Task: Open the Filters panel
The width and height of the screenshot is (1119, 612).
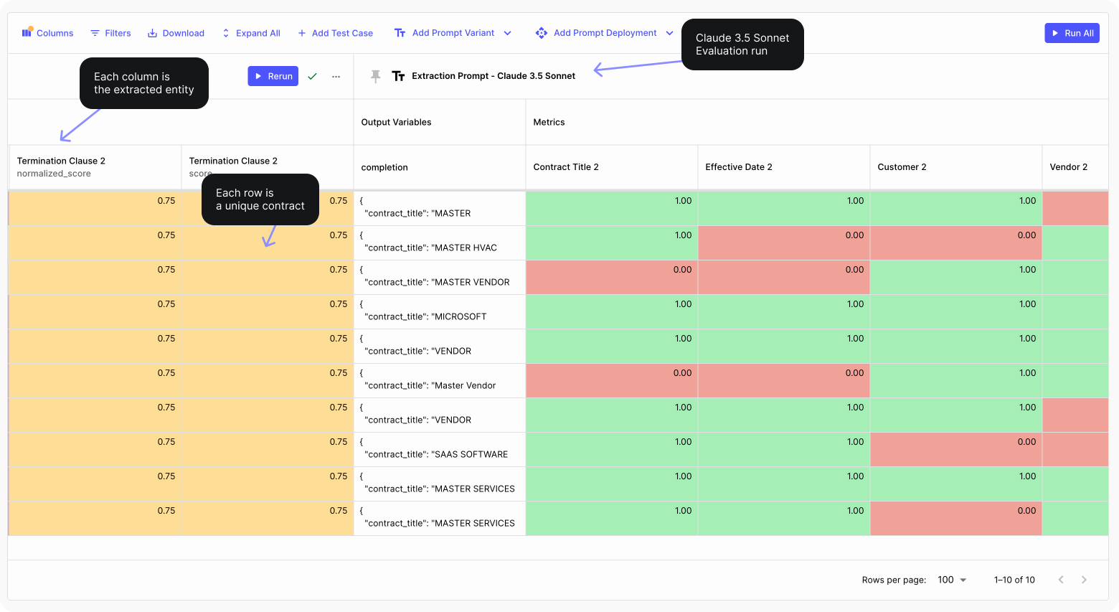Action: point(110,33)
